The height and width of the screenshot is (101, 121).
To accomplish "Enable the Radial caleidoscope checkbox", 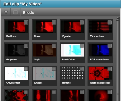I will [x=110, y=69].
